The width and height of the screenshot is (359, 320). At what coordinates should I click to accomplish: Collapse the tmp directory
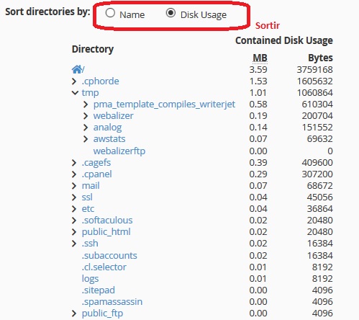[x=75, y=93]
